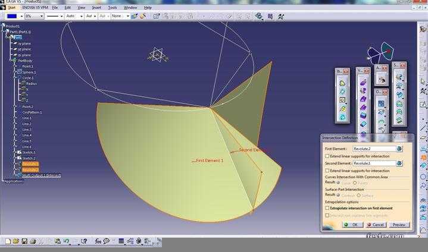Open the ENOVIA V5 VPM menu
Viewport: 428px width, 252px height.
point(35,8)
